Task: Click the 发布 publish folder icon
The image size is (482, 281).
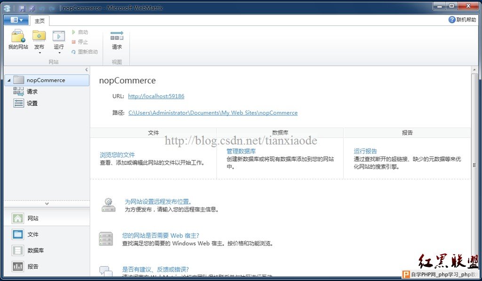Action: 39,36
